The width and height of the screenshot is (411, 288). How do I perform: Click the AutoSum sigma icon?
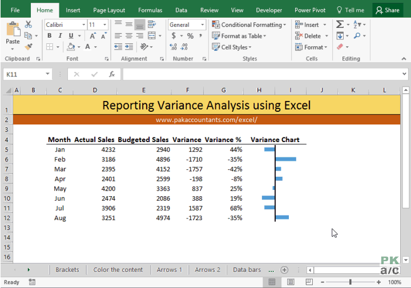[x=340, y=25]
